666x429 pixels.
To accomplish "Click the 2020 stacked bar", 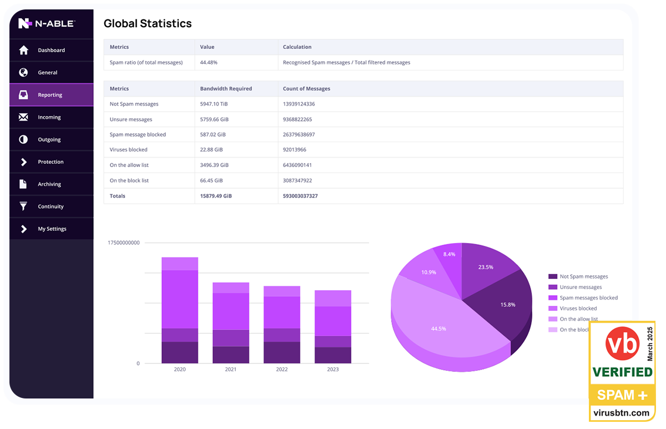I will point(180,310).
